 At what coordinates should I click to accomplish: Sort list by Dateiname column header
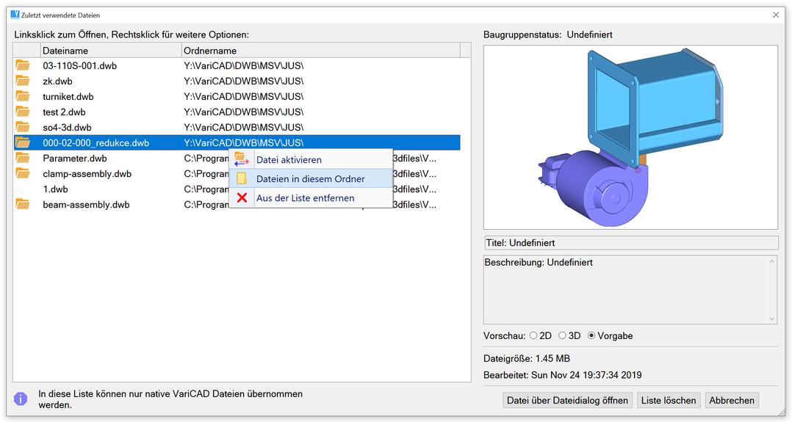[110, 51]
